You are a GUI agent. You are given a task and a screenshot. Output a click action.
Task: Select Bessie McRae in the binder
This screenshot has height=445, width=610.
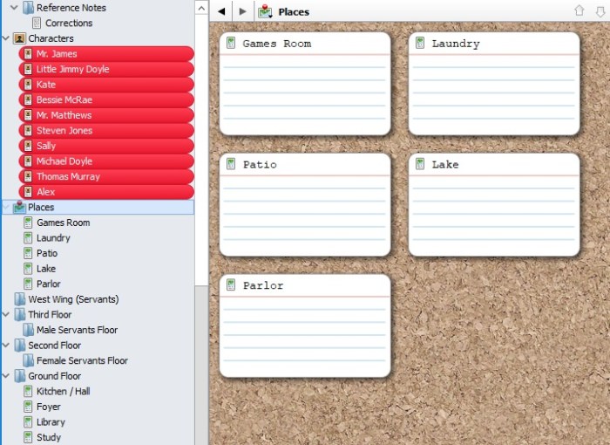64,100
